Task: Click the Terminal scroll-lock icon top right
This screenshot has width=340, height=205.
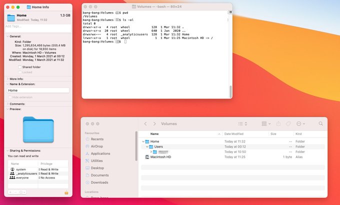Action: [x=230, y=12]
